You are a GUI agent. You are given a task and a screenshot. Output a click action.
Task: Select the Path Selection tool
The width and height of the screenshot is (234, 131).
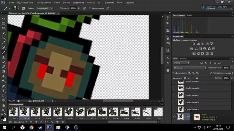(x=4, y=96)
